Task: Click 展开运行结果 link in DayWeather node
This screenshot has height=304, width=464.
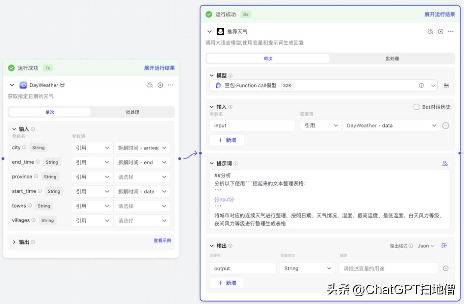Action: point(159,68)
